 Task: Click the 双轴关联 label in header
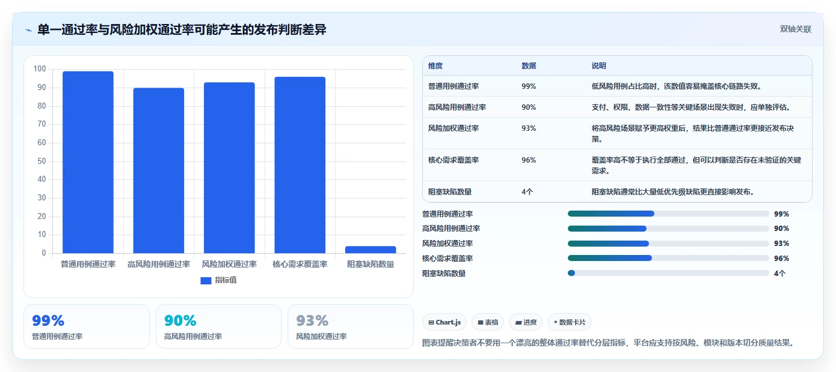[x=796, y=29]
